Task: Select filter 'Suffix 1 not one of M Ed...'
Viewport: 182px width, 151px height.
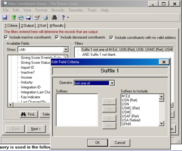Action: point(127,49)
